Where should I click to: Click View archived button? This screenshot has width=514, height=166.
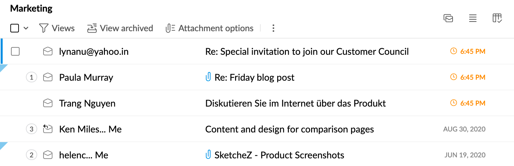[120, 28]
